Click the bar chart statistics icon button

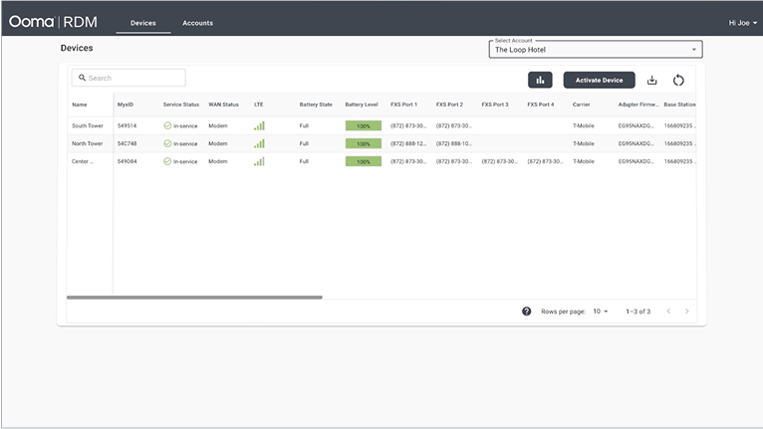(540, 80)
